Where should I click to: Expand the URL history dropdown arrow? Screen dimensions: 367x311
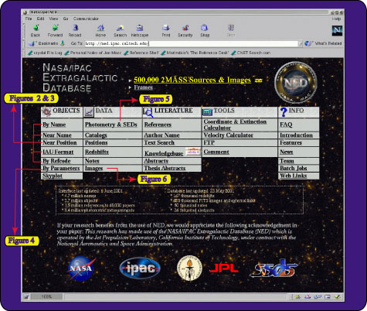300,43
